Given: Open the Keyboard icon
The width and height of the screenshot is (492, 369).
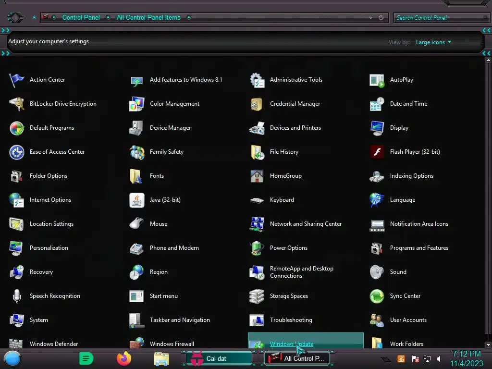Looking at the screenshot, I should point(257,200).
